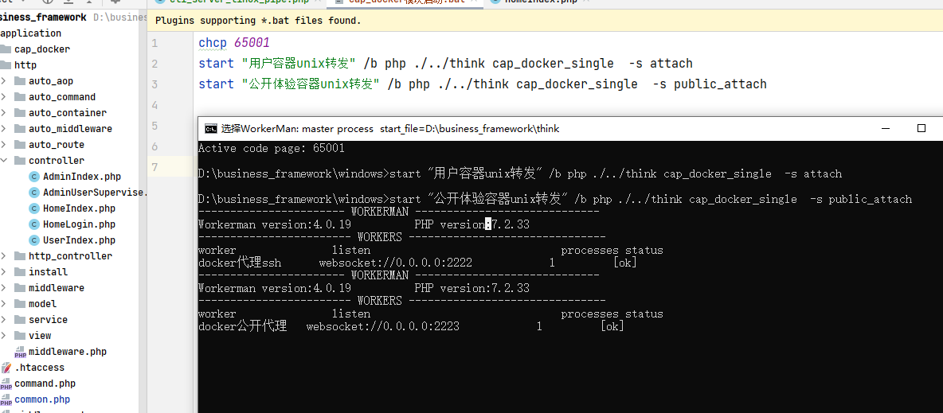Viewport: 943px width, 413px height.
Task: Select the install folder label
Action: [48, 271]
